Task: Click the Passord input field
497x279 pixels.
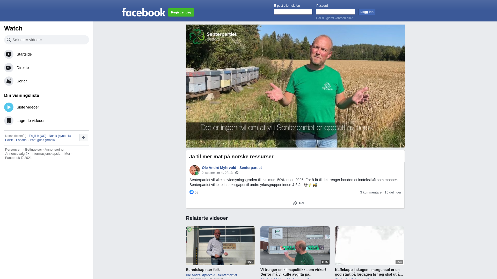Action: pyautogui.click(x=335, y=12)
